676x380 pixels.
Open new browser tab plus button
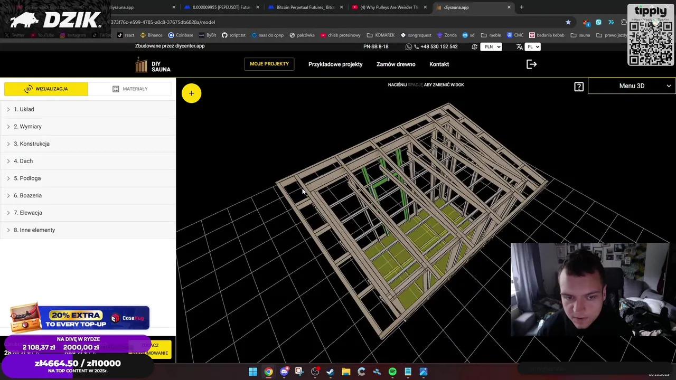tap(521, 7)
